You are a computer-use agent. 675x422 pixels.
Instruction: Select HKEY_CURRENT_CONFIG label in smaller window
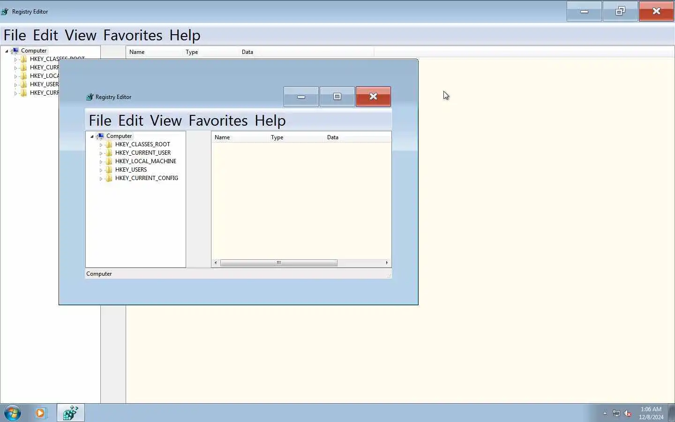pos(147,178)
